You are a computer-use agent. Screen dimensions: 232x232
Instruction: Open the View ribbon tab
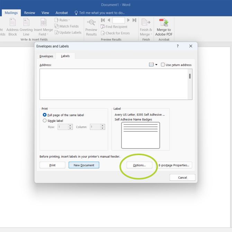[x=45, y=13]
